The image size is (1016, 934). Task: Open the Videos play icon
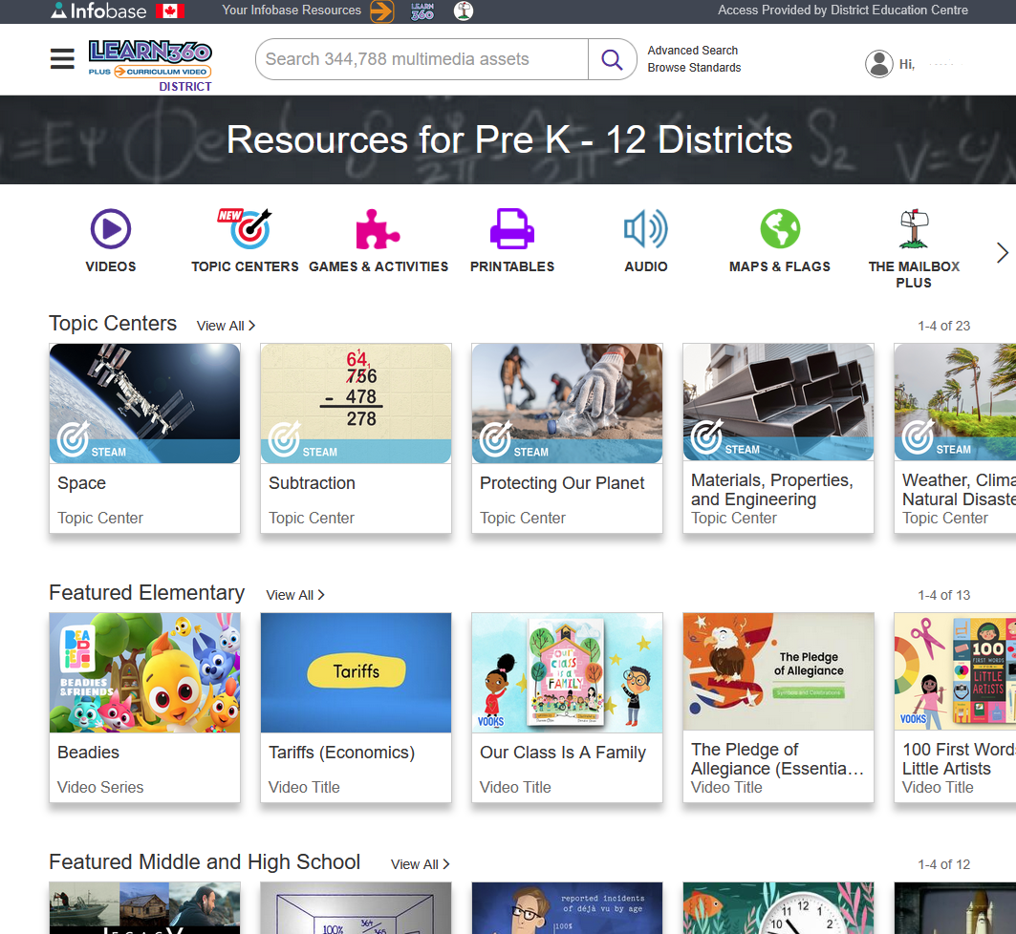tap(111, 228)
